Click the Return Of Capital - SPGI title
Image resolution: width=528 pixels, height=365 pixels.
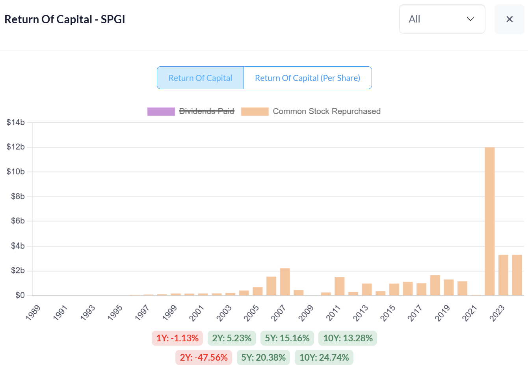(x=65, y=19)
